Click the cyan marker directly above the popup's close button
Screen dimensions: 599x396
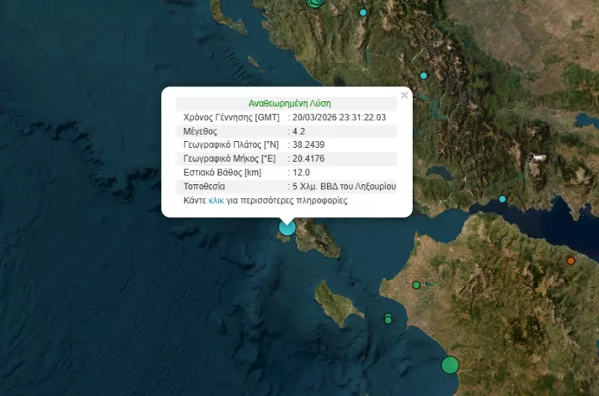(423, 76)
